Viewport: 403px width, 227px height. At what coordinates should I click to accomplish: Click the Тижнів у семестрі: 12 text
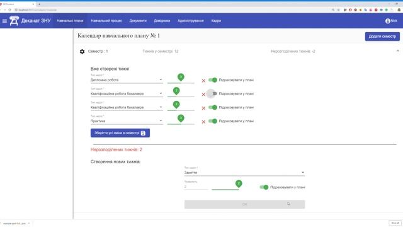tap(161, 52)
